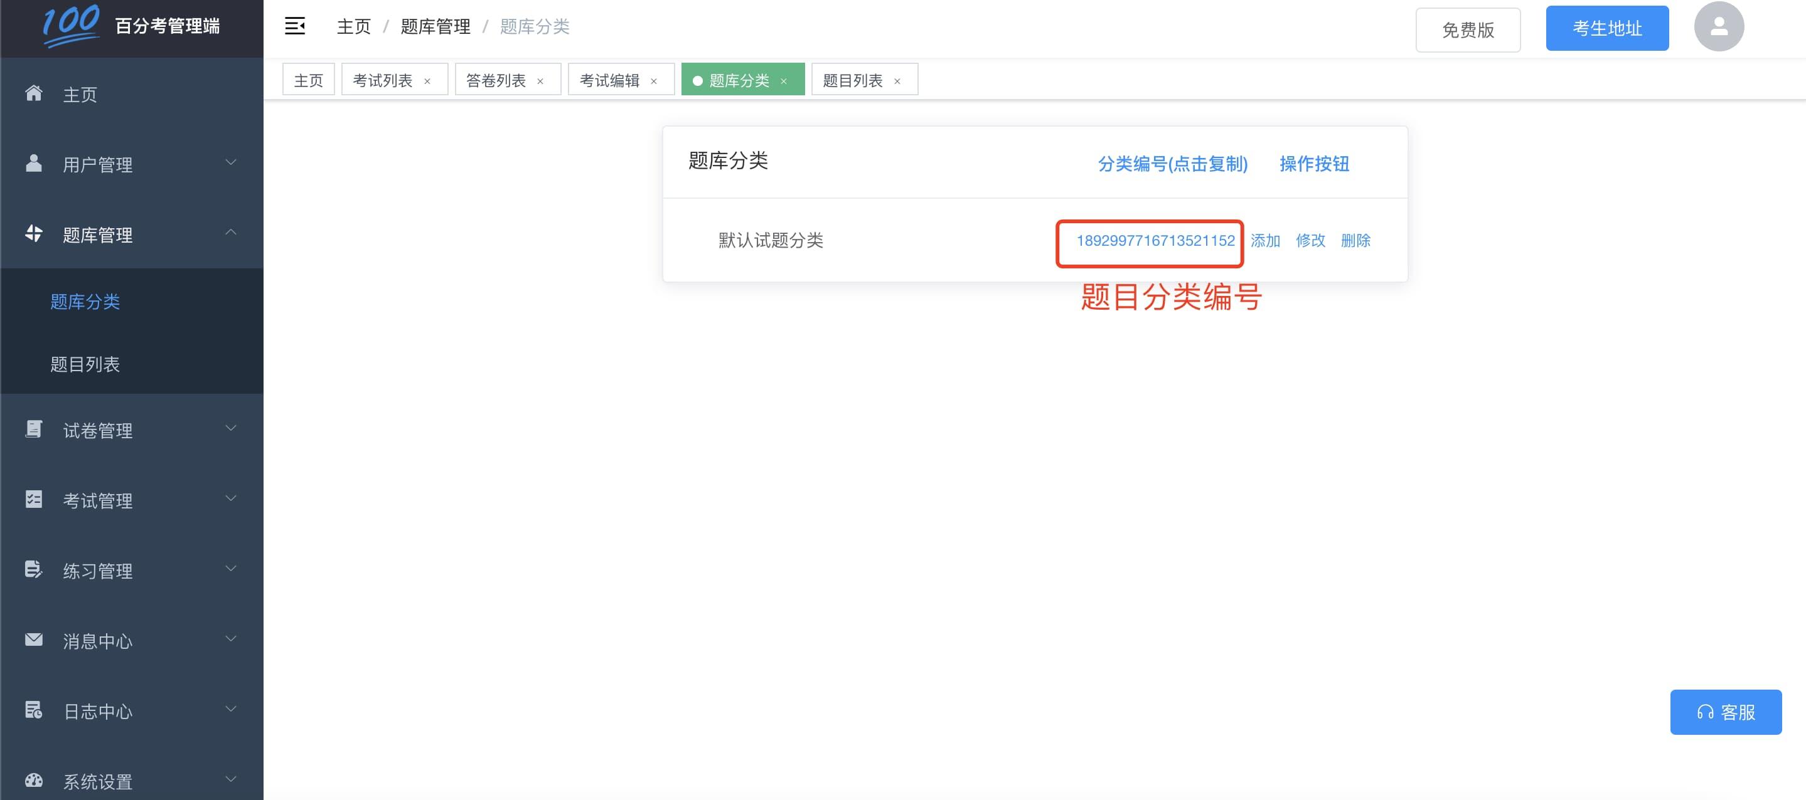The image size is (1806, 800).
Task: Close the 题目列表 tab
Action: [x=897, y=82]
